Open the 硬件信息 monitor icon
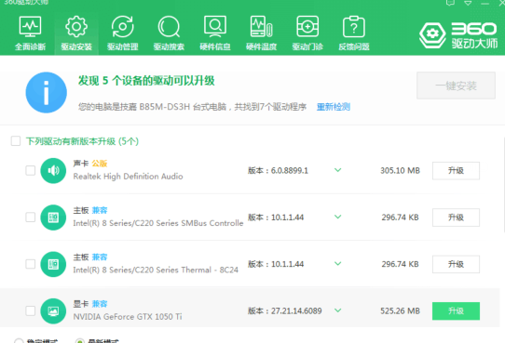This screenshot has height=343, width=505. click(x=215, y=26)
